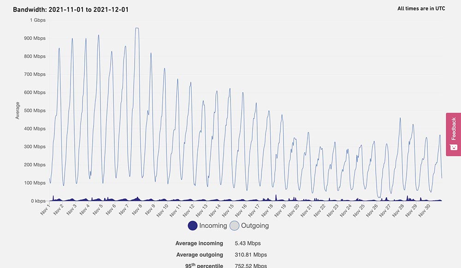Viewport: 461px width, 268px height.
Task: Click the highest outgoing peak near Nov 8
Action: (x=137, y=28)
